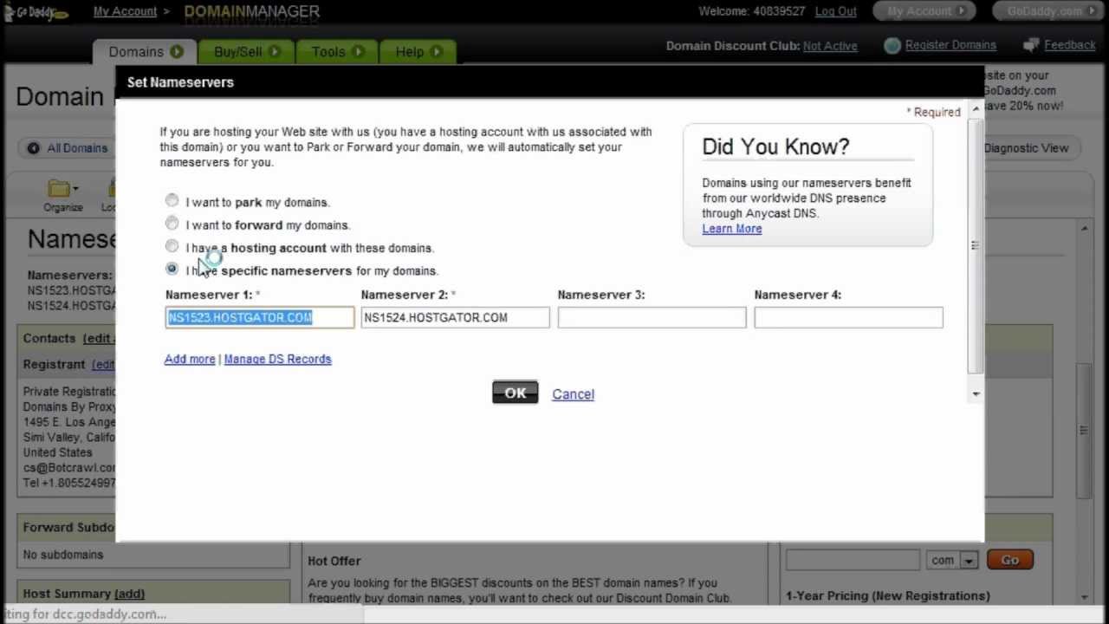
Task: Open the Help tab
Action: pos(417,52)
